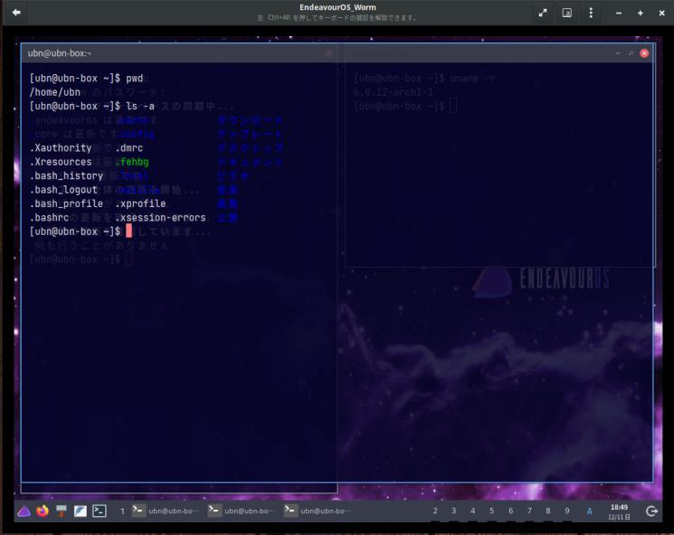The width and height of the screenshot is (674, 535).
Task: Click the green .fehbg entry in terminal
Action: [131, 162]
